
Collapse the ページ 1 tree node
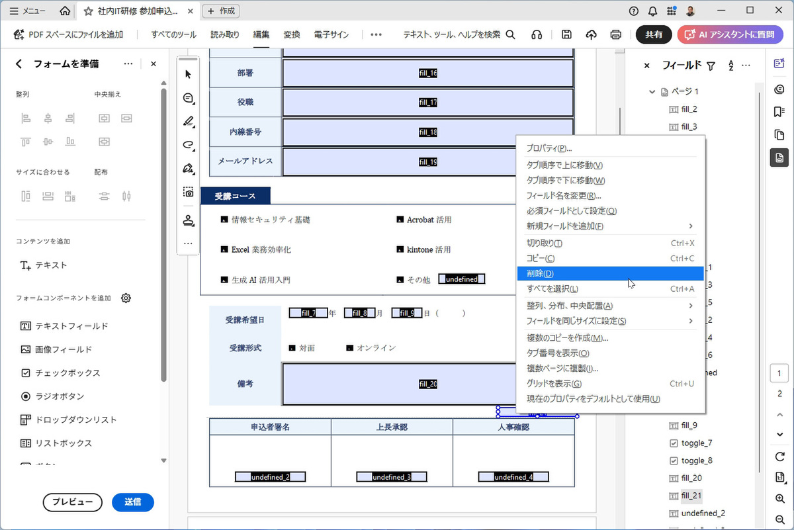pyautogui.click(x=652, y=91)
